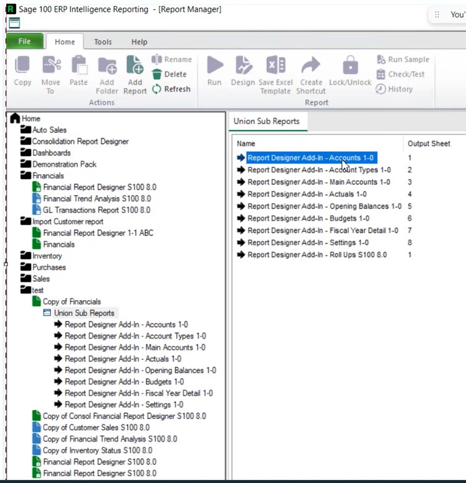Screen dimensions: 466x483
Task: Select Settings 1-0 in left tree
Action: coord(124,404)
